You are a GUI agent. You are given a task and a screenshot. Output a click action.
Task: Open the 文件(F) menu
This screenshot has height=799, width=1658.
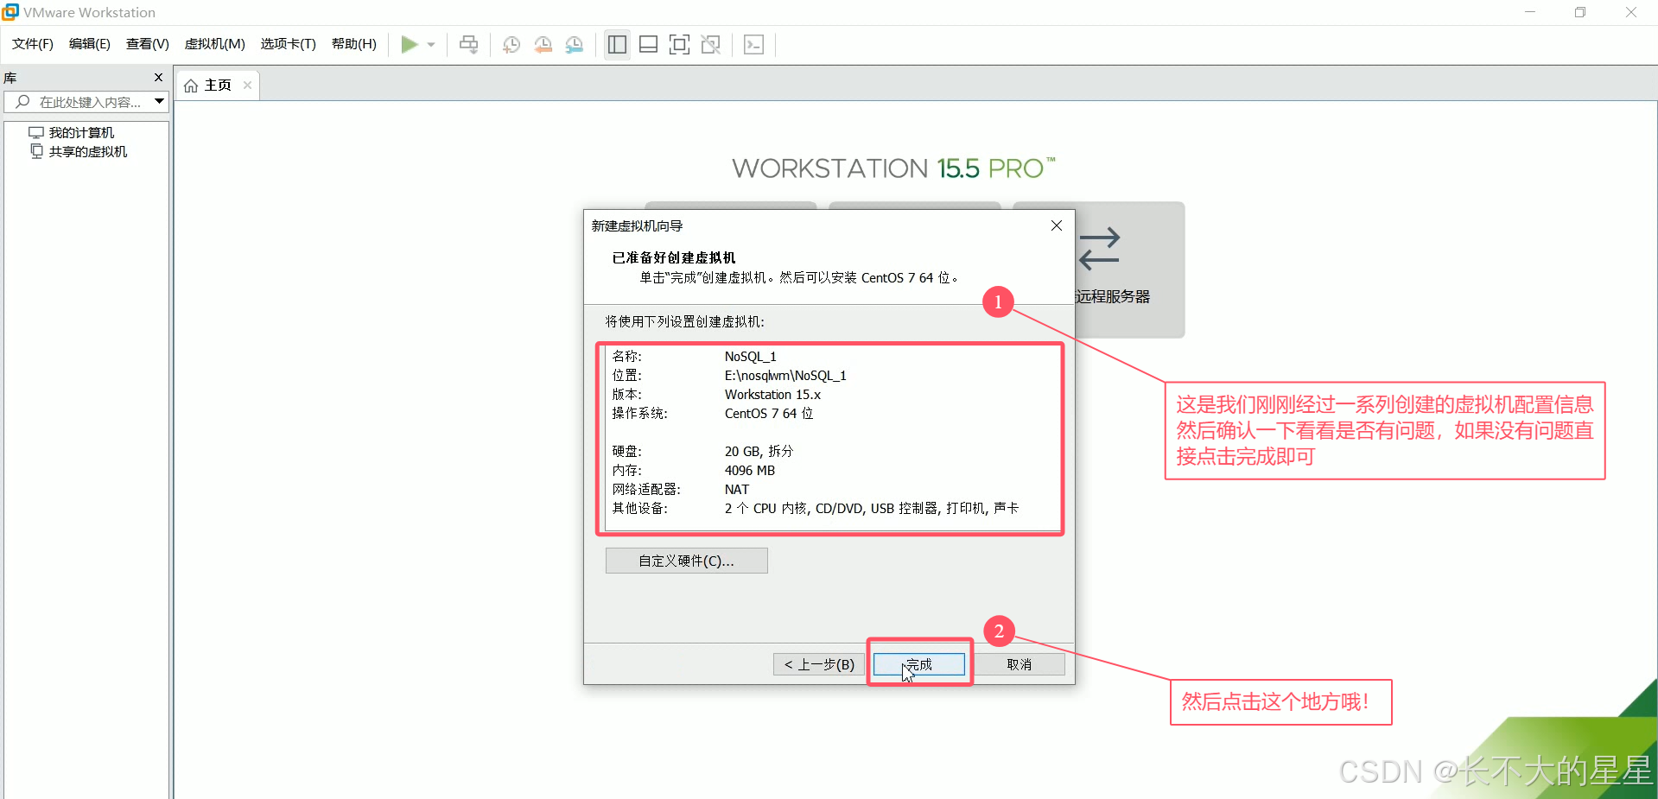click(x=33, y=44)
